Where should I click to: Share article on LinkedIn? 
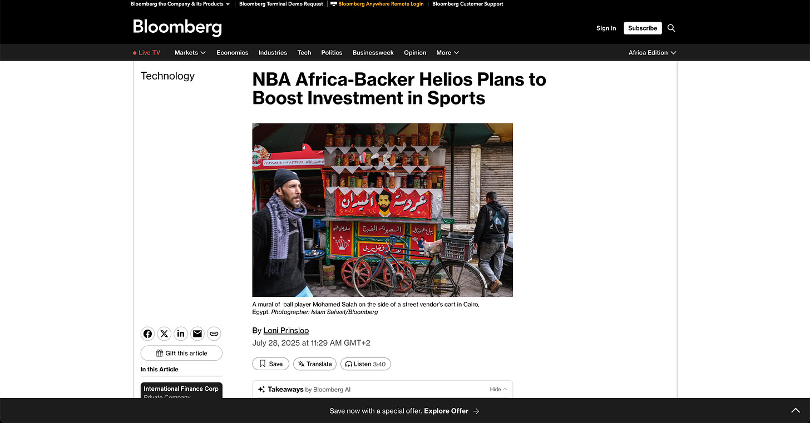[x=181, y=334]
